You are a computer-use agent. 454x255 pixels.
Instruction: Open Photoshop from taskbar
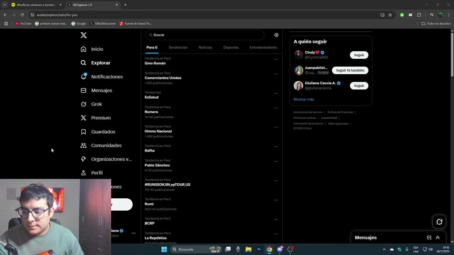pos(259,249)
